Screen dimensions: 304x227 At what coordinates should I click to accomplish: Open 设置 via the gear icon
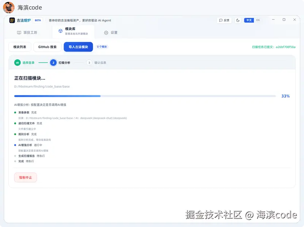[106, 33]
